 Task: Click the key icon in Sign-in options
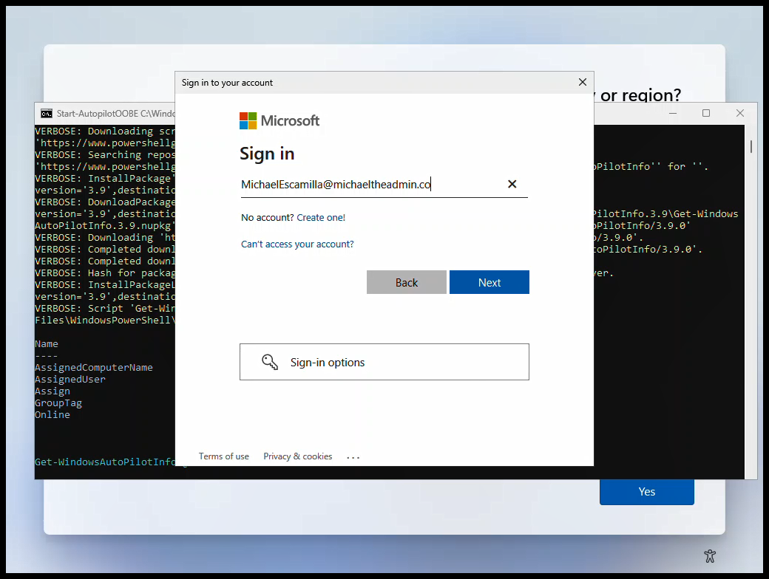(270, 363)
